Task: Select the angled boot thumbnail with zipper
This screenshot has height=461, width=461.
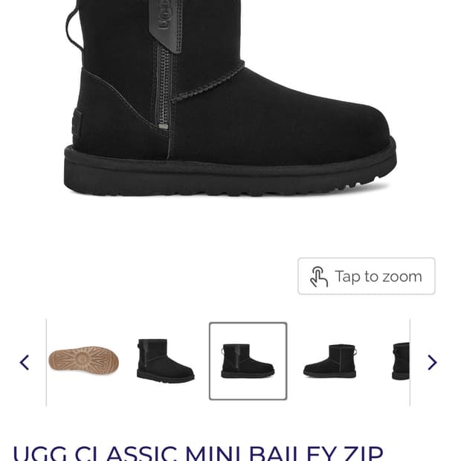Action: (165, 361)
